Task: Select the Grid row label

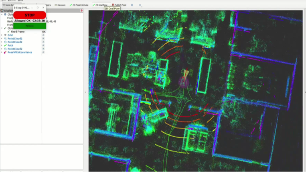Action: (x=10, y=35)
